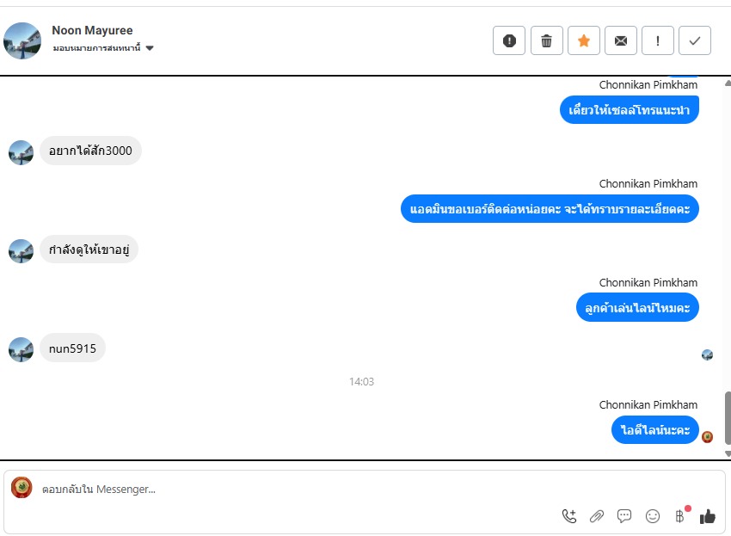This screenshot has width=731, height=536.
Task: Attach a file with the paperclip icon
Action: [x=597, y=516]
